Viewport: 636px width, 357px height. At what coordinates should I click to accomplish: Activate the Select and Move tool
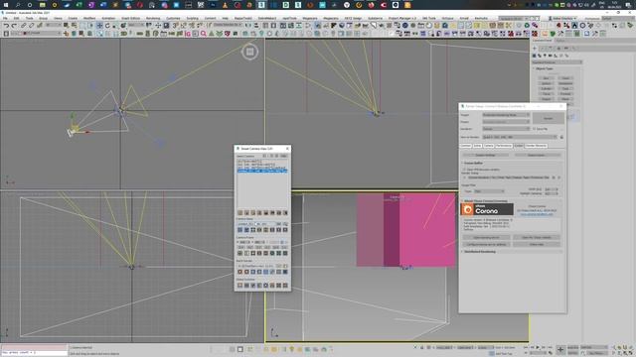tap(99, 26)
